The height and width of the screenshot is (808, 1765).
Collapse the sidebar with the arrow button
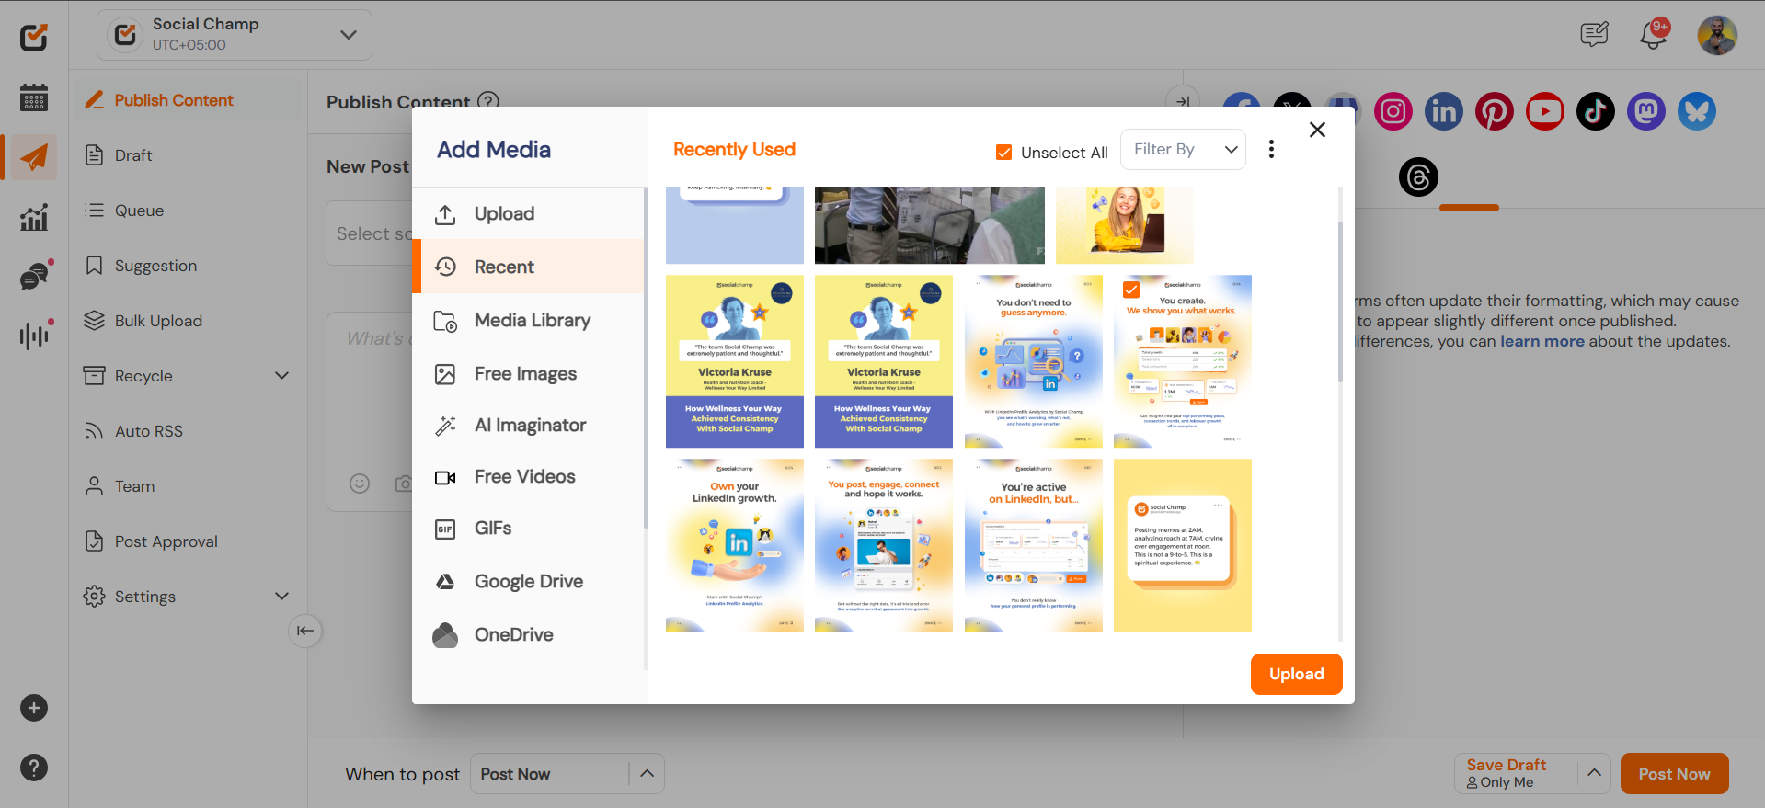pyautogui.click(x=305, y=631)
